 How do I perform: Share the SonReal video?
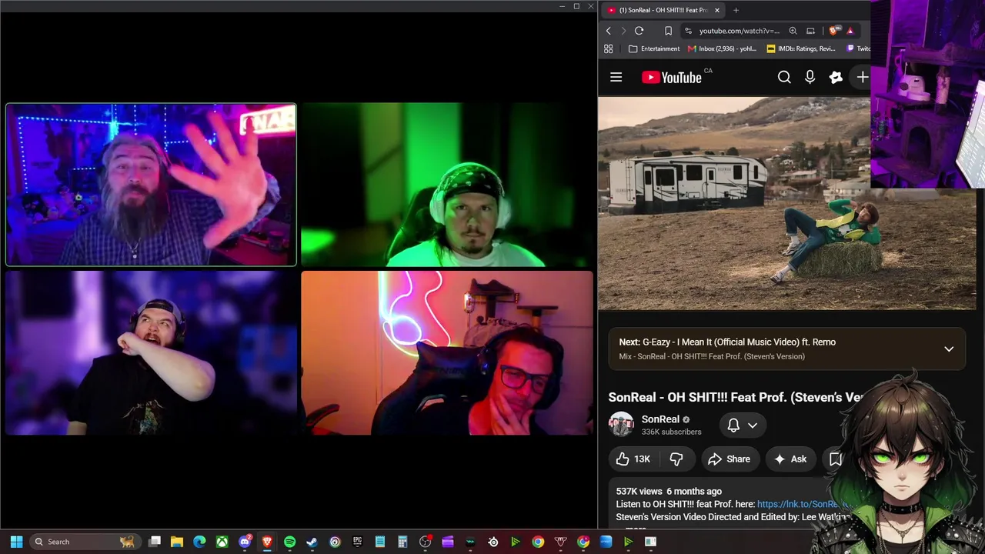[x=729, y=459]
